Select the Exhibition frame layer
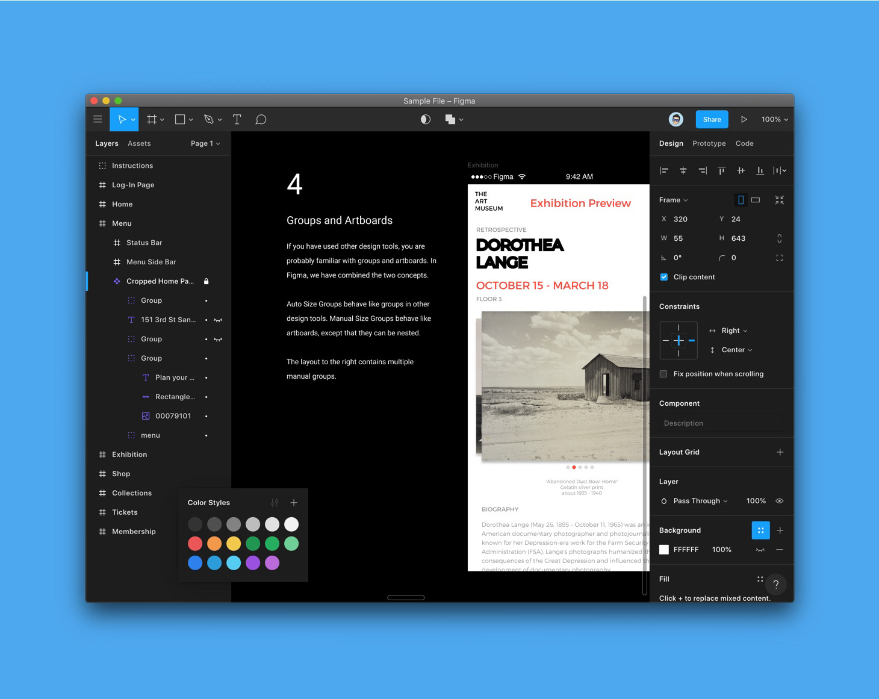Image resolution: width=879 pixels, height=699 pixels. point(159,455)
